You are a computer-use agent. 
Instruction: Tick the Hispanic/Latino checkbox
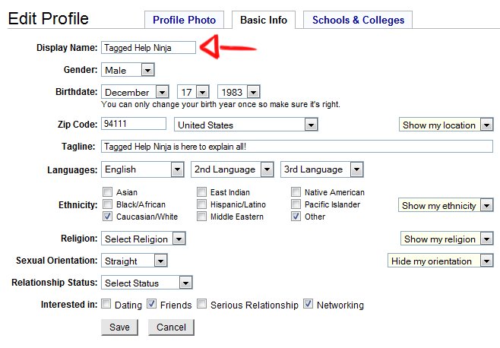(201, 204)
